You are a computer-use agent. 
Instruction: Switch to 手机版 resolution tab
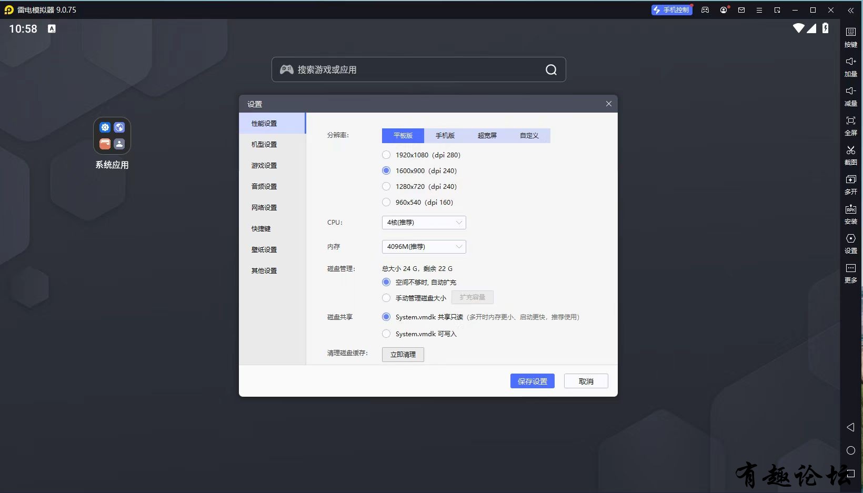445,136
